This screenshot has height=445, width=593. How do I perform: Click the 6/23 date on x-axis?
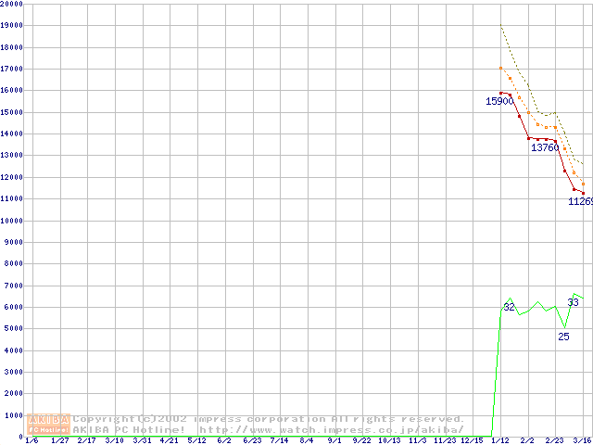click(x=252, y=440)
